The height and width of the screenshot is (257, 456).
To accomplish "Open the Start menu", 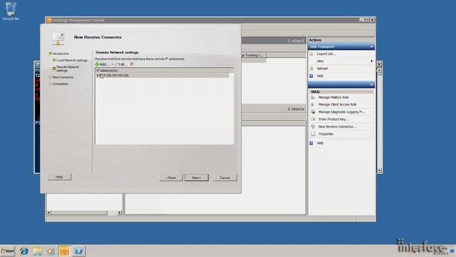I will (x=8, y=251).
